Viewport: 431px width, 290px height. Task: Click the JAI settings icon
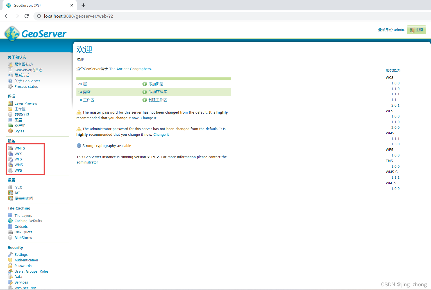tap(10, 193)
